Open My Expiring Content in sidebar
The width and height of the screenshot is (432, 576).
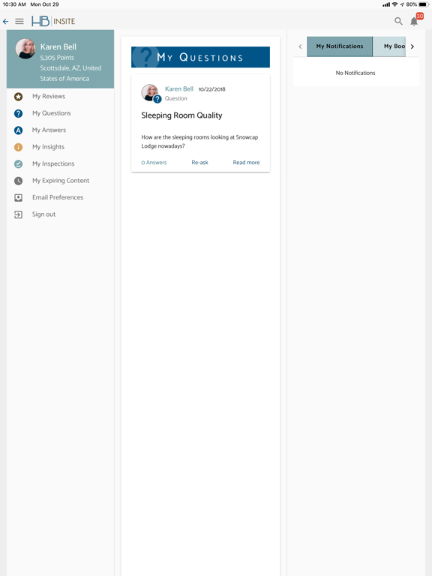[x=61, y=181]
